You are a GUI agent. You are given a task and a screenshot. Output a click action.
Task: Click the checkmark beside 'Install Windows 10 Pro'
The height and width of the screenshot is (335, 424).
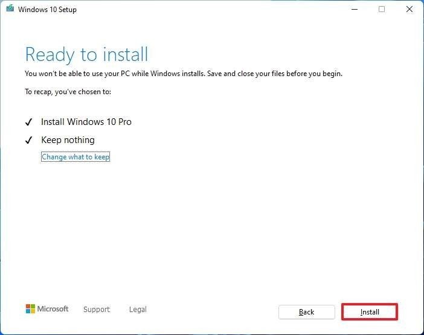coord(28,122)
